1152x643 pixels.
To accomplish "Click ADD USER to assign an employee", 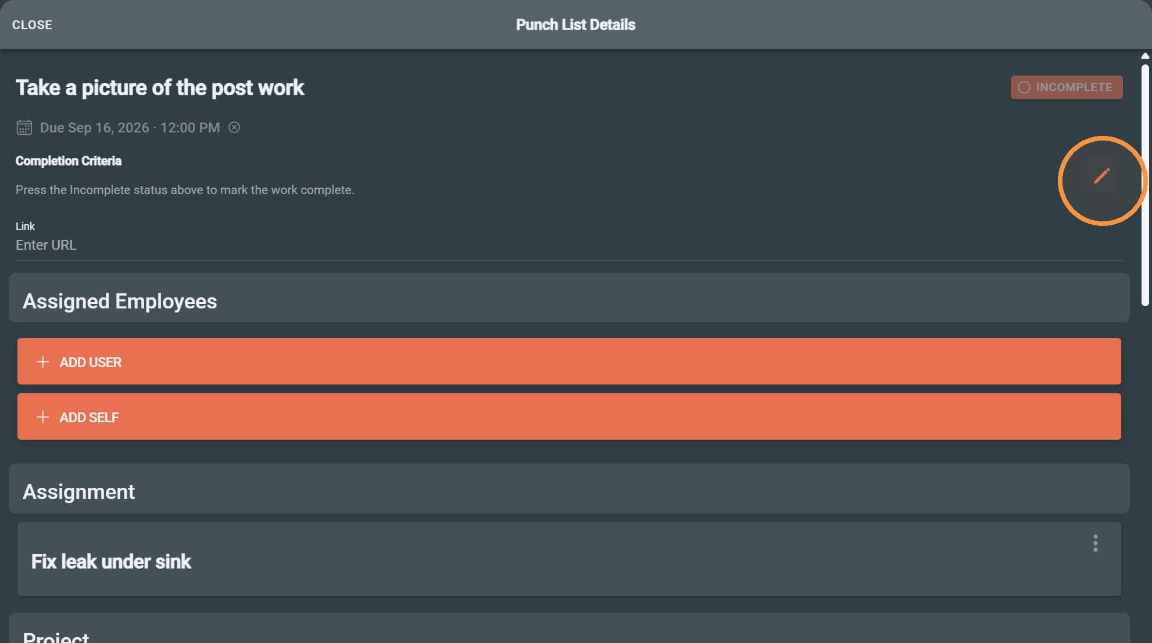I will [569, 361].
